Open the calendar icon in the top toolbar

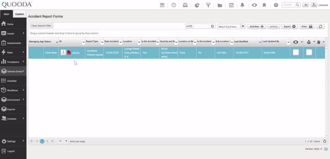[162, 5]
